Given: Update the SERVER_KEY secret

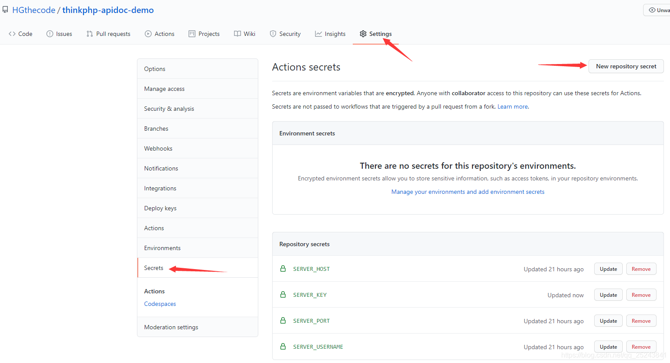Looking at the screenshot, I should click(x=608, y=295).
